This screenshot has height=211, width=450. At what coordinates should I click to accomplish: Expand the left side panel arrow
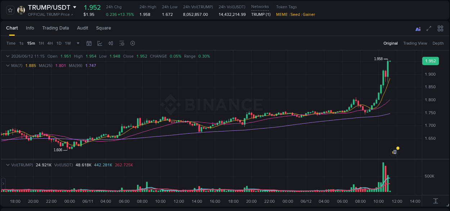3,184
